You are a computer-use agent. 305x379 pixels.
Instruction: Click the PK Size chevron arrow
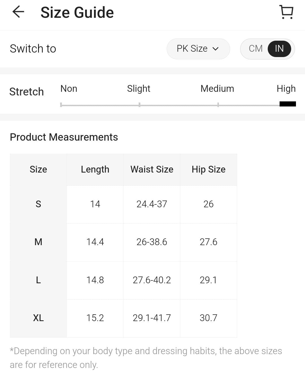point(215,49)
